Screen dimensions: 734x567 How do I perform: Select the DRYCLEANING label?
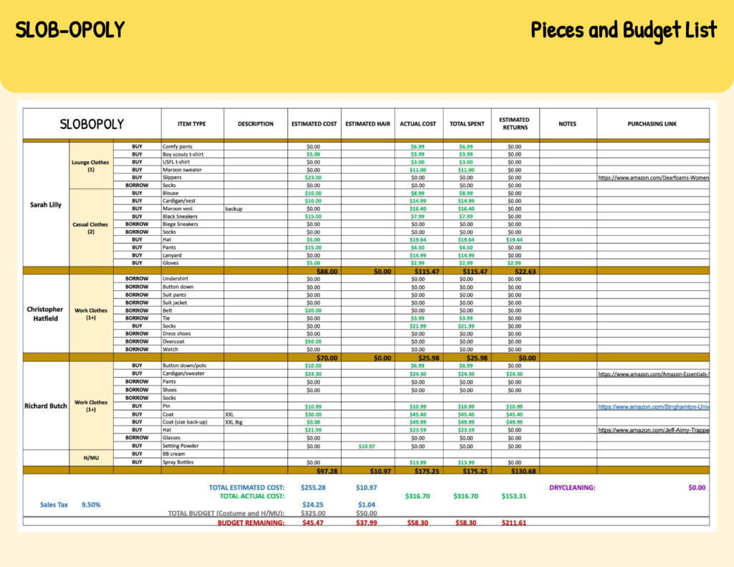click(572, 487)
